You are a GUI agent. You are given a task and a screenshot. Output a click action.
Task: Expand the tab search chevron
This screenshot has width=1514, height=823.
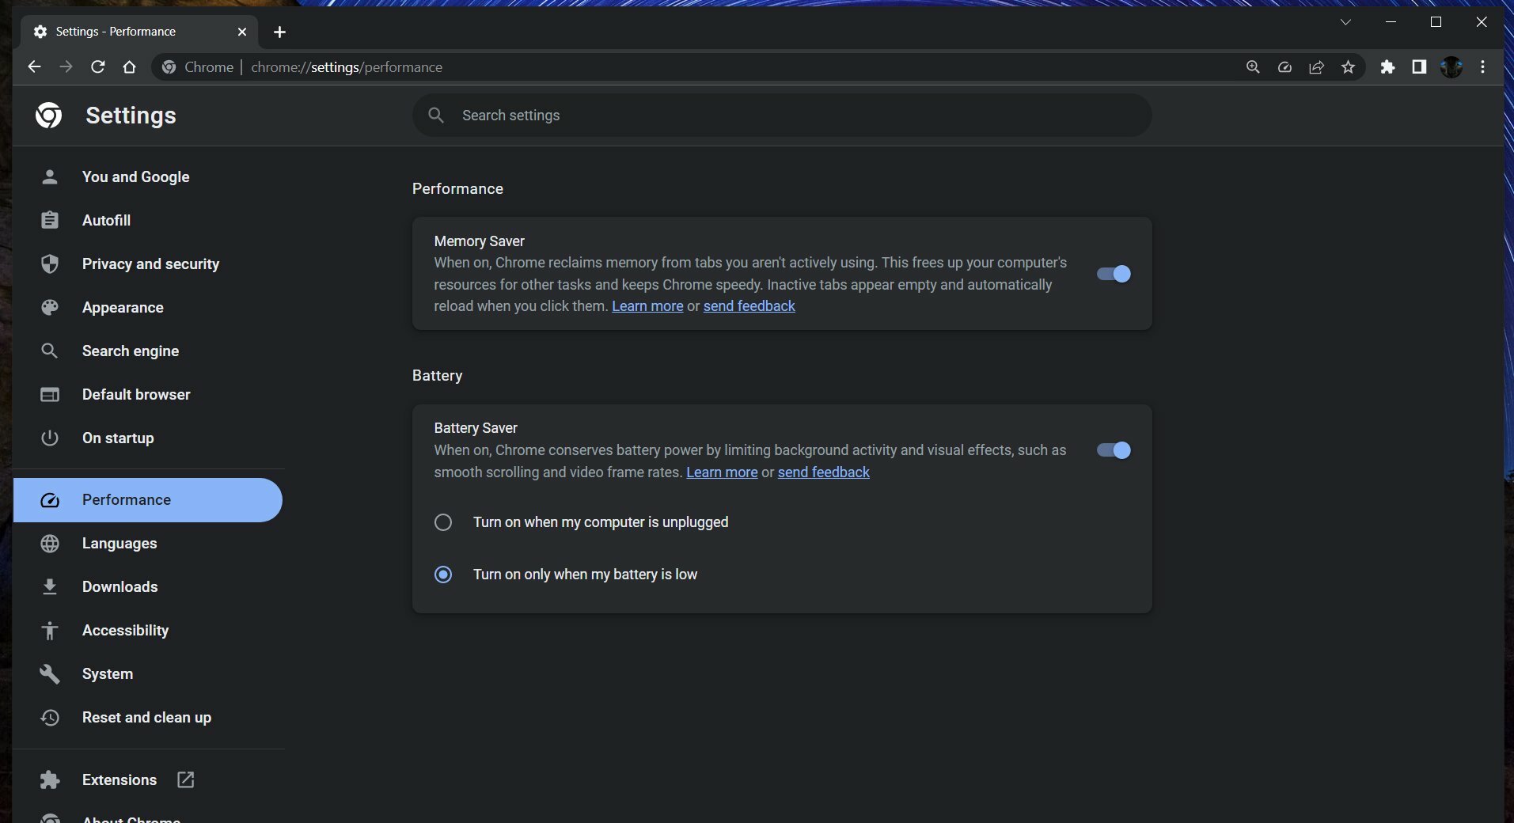pos(1345,22)
